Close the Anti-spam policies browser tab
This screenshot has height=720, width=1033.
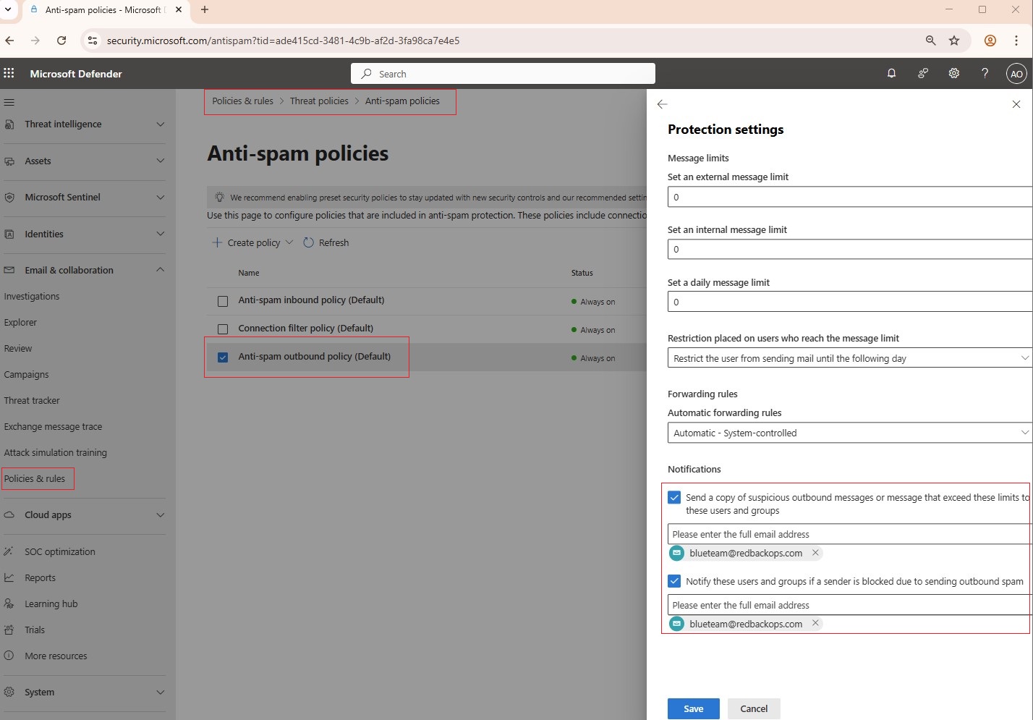[179, 10]
